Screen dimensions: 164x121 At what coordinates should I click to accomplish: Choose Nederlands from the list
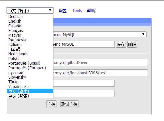tap(30, 54)
